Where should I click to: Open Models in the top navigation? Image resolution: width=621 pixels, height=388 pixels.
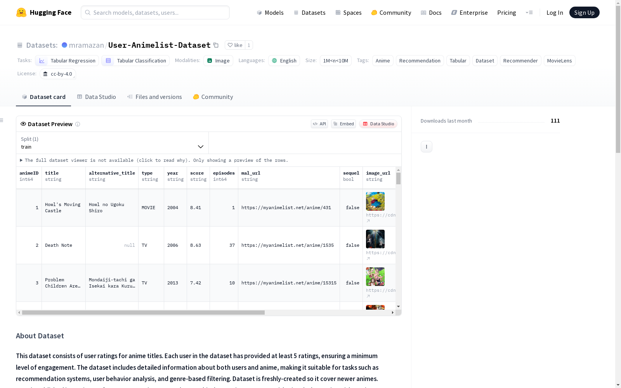point(270,12)
